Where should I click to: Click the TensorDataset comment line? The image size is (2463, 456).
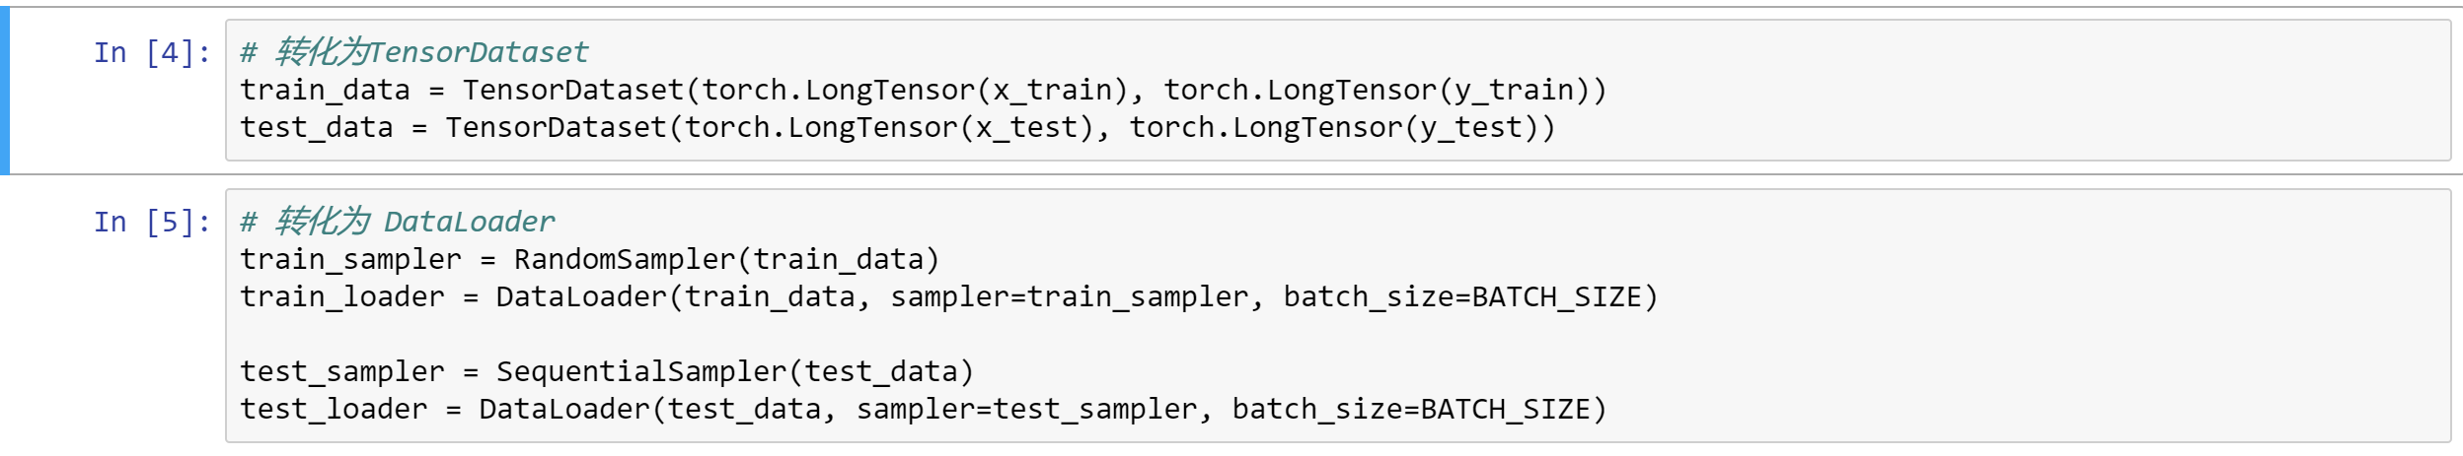click(414, 52)
